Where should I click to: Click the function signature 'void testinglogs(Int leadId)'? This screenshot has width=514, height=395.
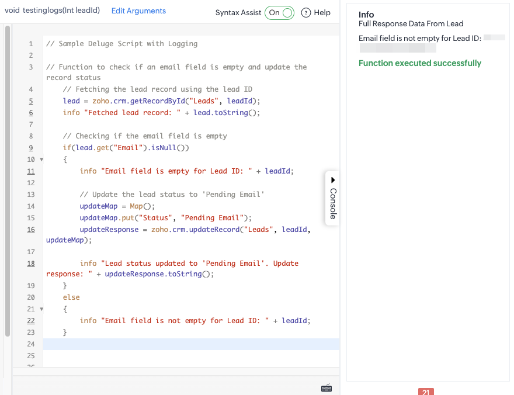click(x=52, y=11)
